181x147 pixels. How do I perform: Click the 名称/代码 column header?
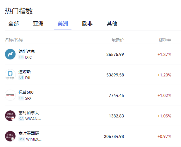tap(14, 40)
